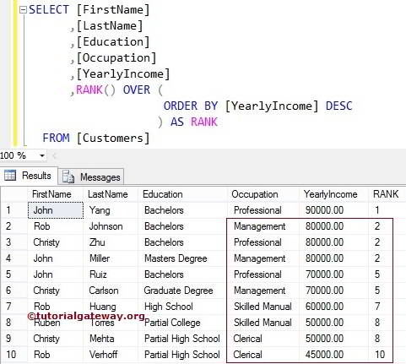Select the LastName column header

(111, 194)
